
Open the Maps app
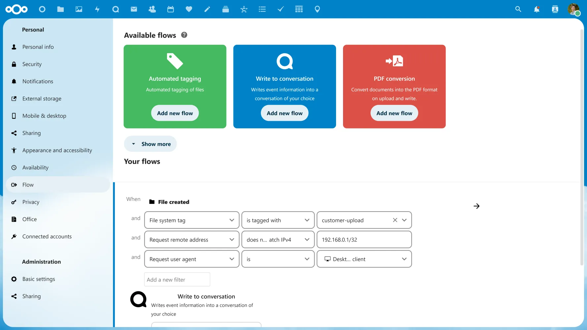(x=317, y=9)
